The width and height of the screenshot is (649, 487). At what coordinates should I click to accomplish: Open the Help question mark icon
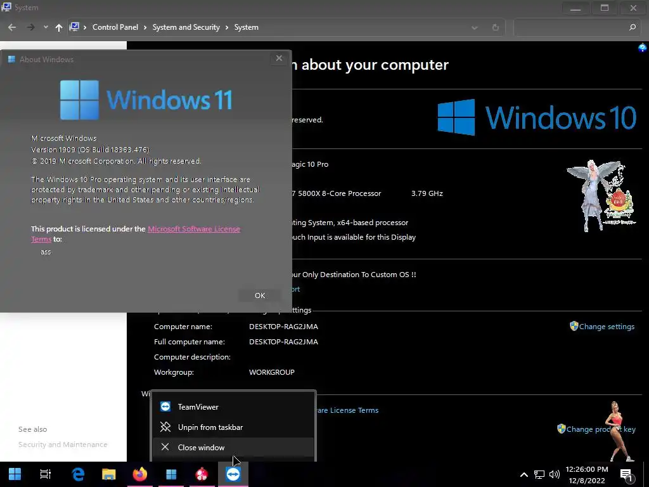tap(642, 48)
